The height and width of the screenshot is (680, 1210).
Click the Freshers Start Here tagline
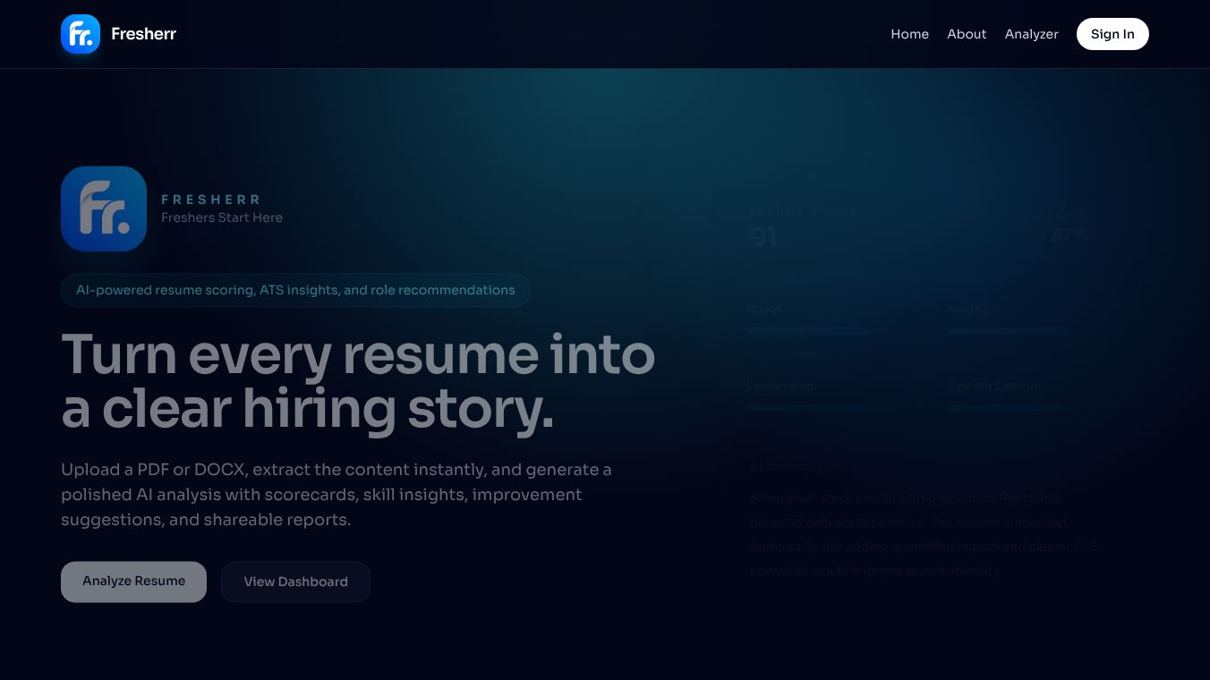point(222,217)
